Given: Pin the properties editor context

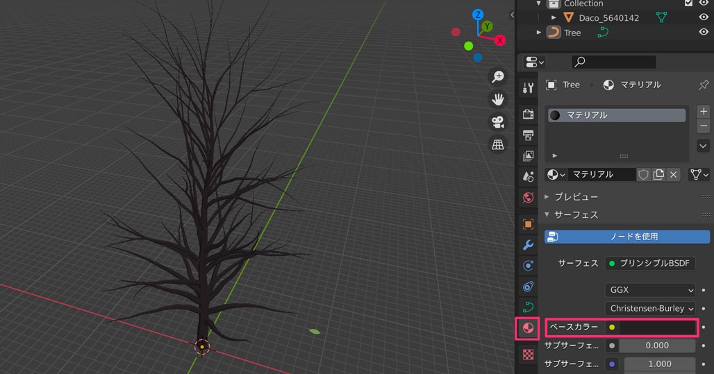Looking at the screenshot, I should pyautogui.click(x=704, y=85).
